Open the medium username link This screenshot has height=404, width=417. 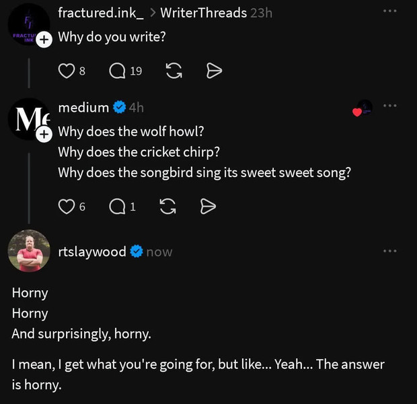pos(83,108)
